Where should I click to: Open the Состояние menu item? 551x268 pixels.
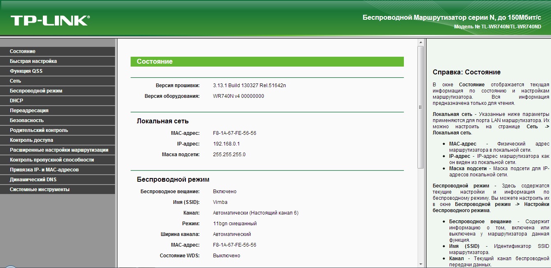(x=57, y=51)
